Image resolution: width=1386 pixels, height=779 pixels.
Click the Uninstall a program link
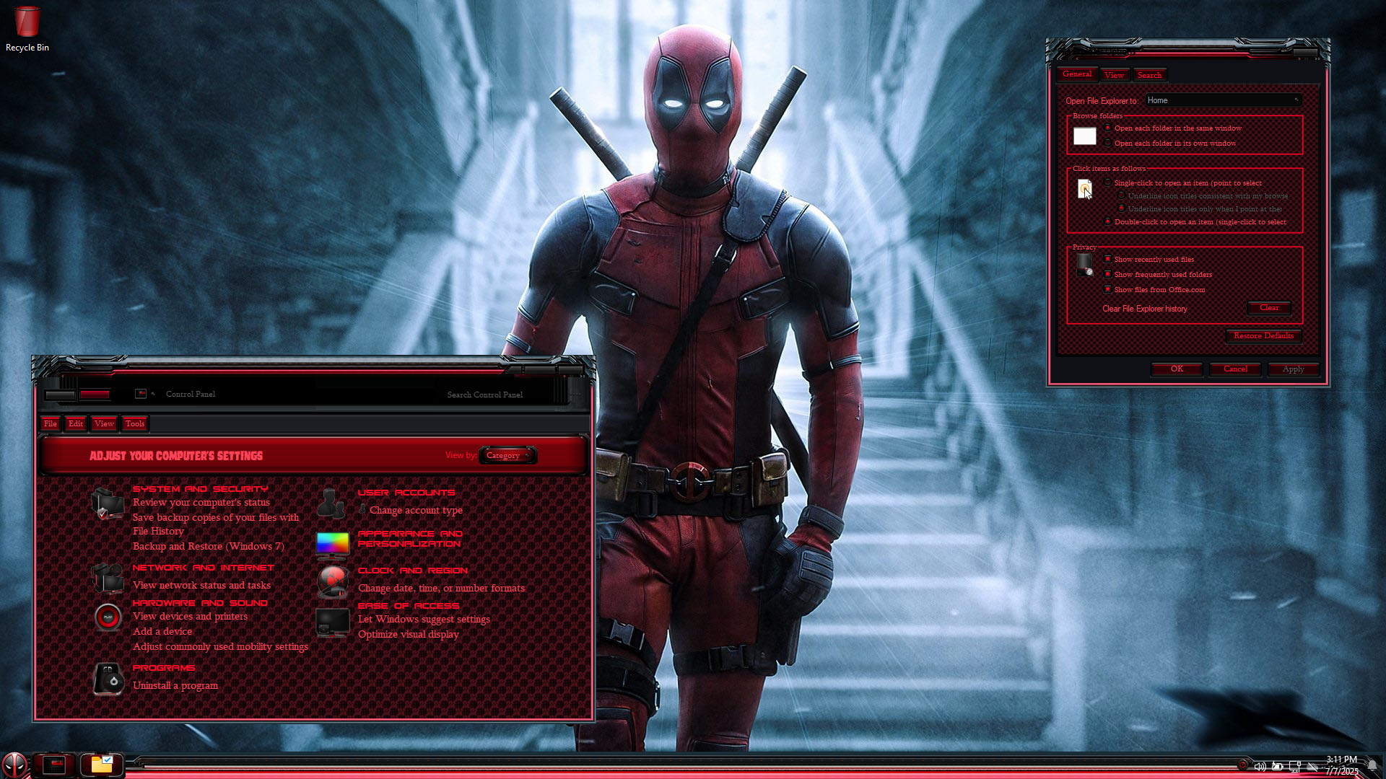[175, 685]
